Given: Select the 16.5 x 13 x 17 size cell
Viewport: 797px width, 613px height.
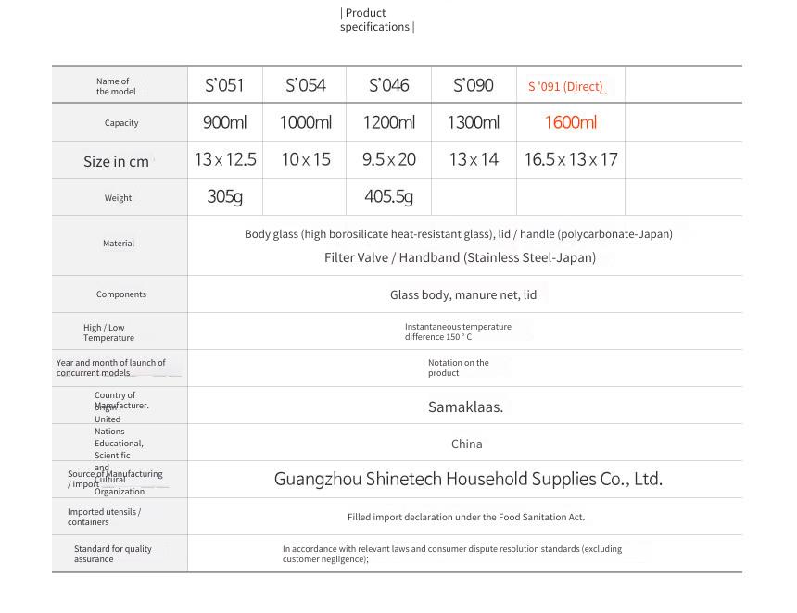Looking at the screenshot, I should [571, 159].
